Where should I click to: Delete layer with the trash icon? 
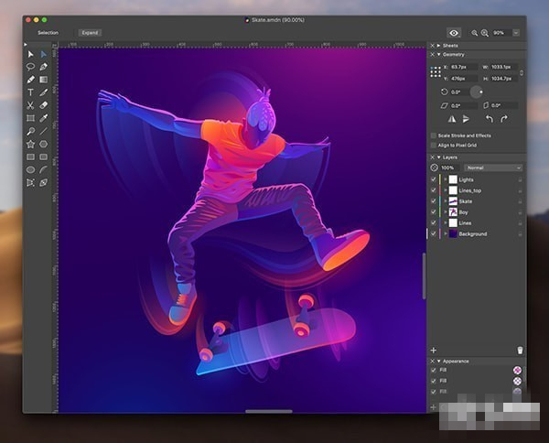coord(520,350)
